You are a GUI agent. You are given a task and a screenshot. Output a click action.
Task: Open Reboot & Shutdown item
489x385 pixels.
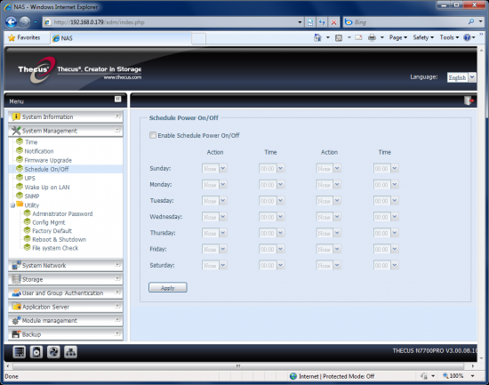pos(60,239)
